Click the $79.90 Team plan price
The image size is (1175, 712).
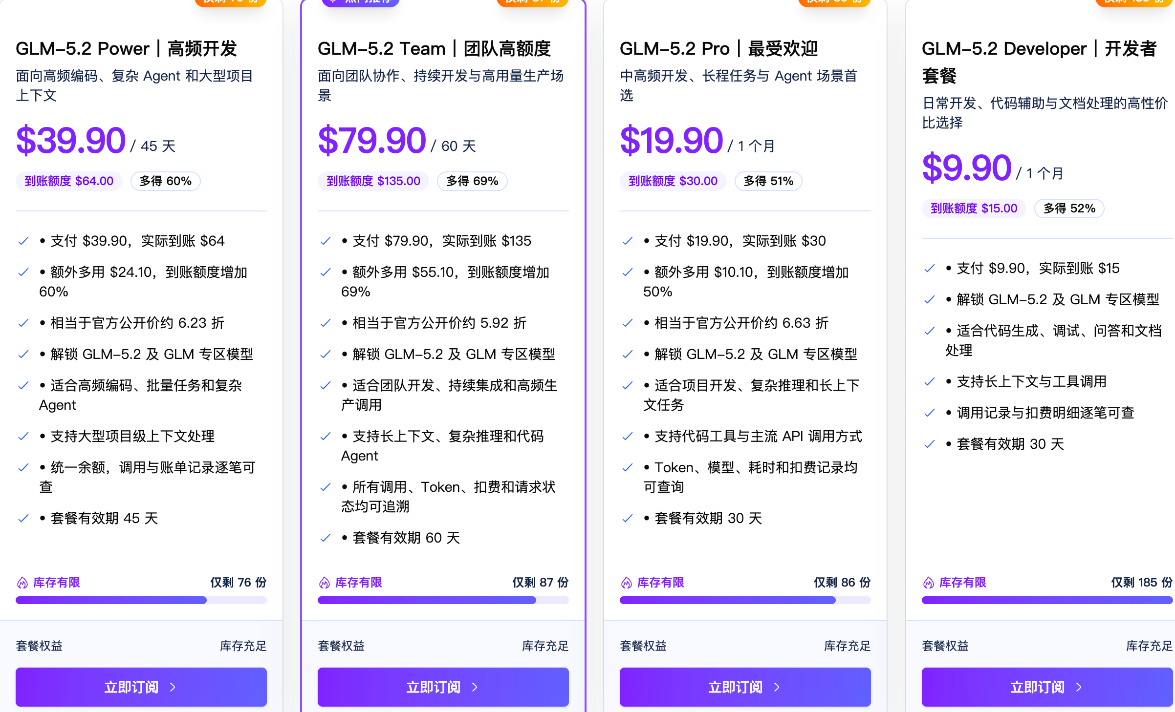pos(372,141)
